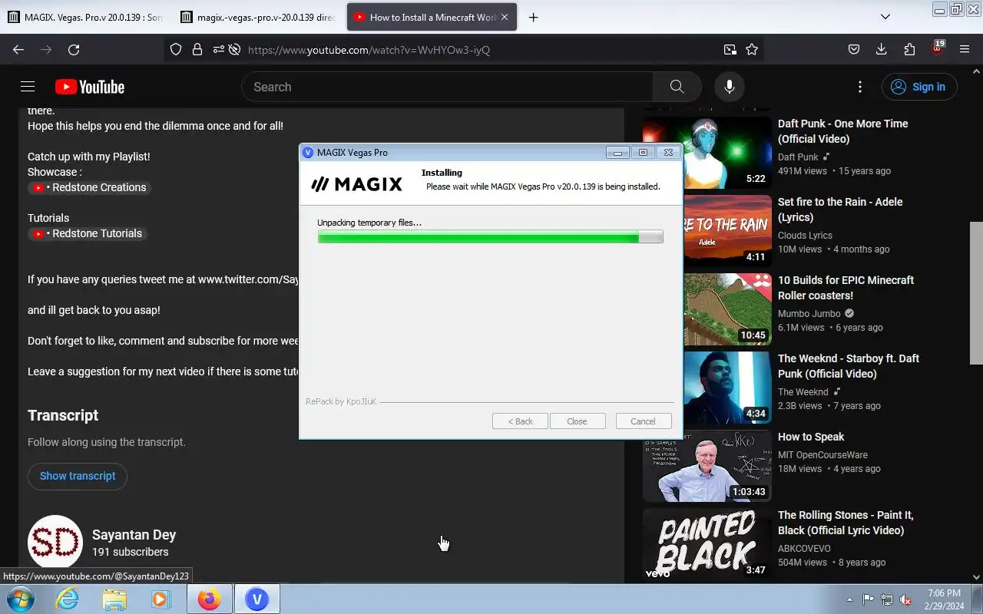Click the installer green progress bar
983x614 pixels.
click(490, 237)
